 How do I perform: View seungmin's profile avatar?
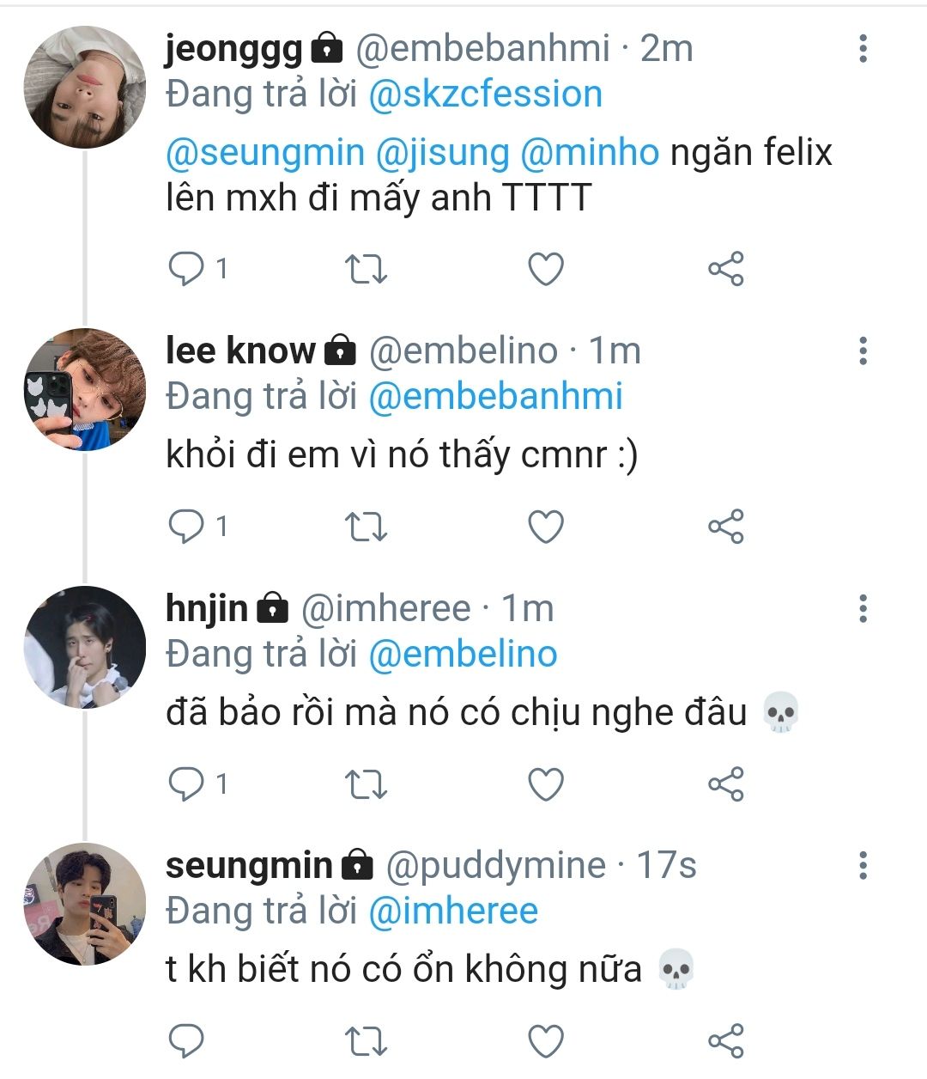point(85,904)
